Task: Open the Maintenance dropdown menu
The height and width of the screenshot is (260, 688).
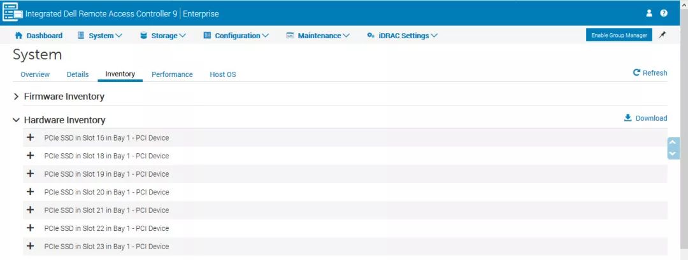Action: (318, 36)
